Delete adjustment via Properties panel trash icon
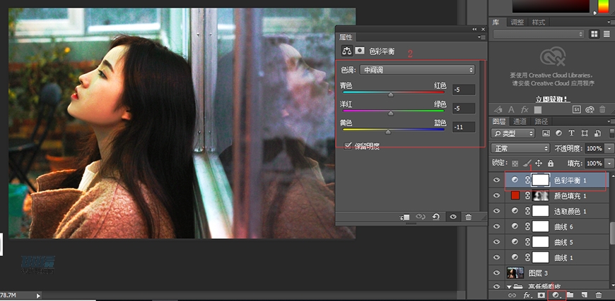Viewport: 615px width, 301px height. 468,217
